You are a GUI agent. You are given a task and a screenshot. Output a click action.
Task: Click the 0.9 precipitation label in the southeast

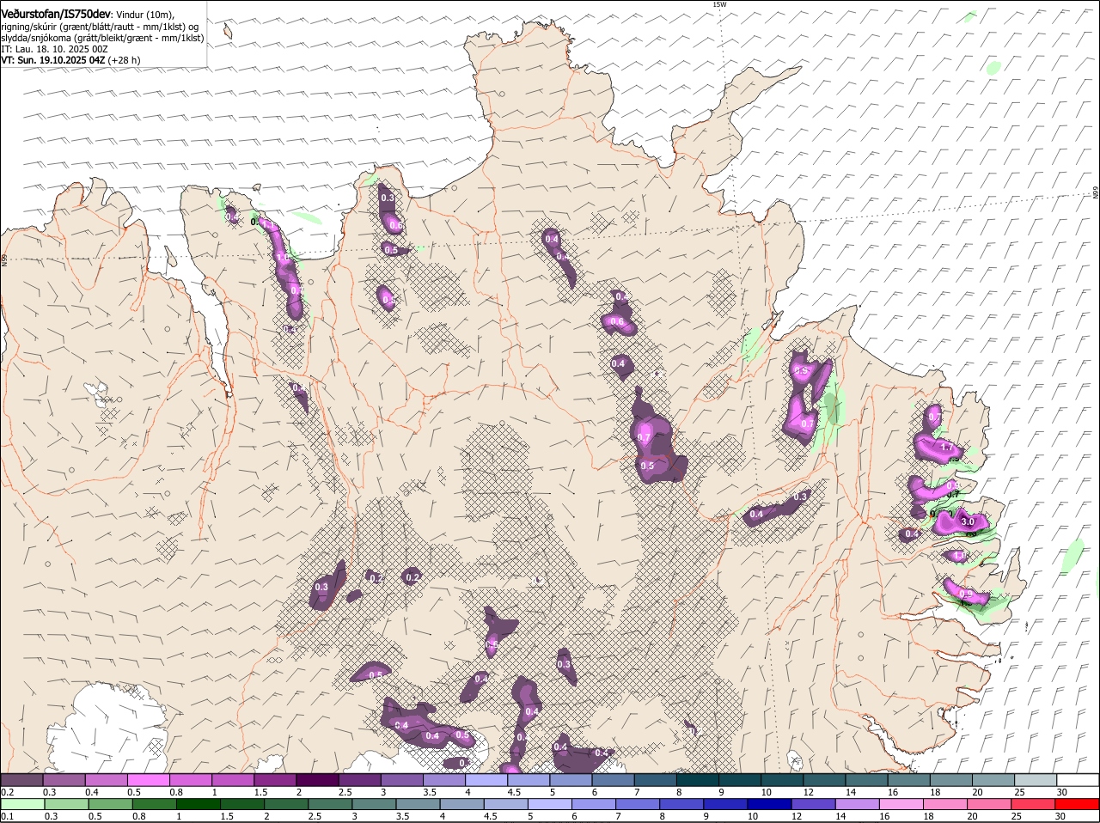tap(965, 594)
